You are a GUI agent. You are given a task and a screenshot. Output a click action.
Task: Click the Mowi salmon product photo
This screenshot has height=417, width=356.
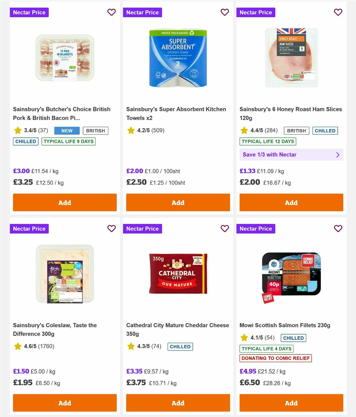coord(289,274)
